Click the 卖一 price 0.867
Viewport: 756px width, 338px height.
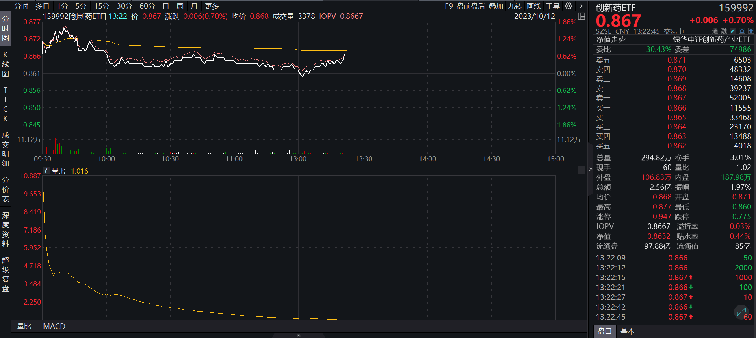676,98
